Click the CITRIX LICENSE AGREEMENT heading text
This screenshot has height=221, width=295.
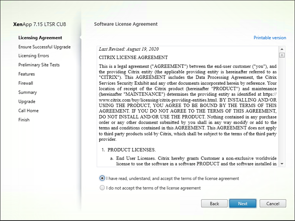(x=133, y=57)
